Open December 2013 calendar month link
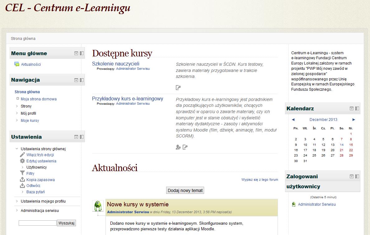This screenshot has height=235, width=370. point(323,120)
